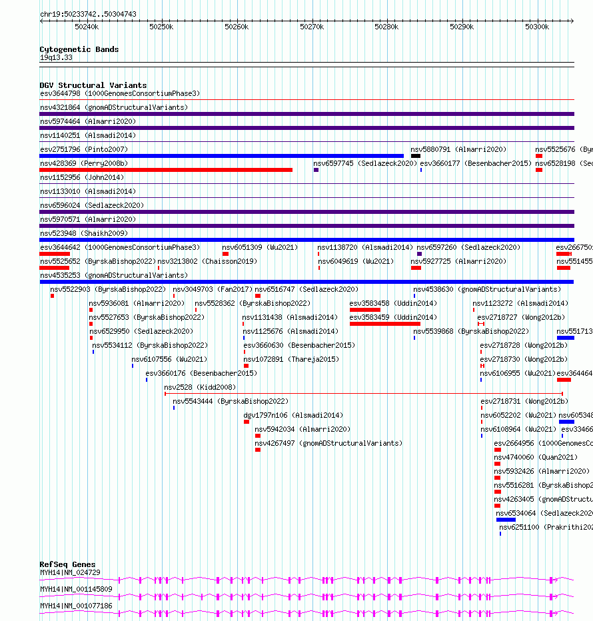Viewport: 593px width, 621px height.
Task: Click esv3583458 (Uddin2014) label
Action: [x=393, y=303]
